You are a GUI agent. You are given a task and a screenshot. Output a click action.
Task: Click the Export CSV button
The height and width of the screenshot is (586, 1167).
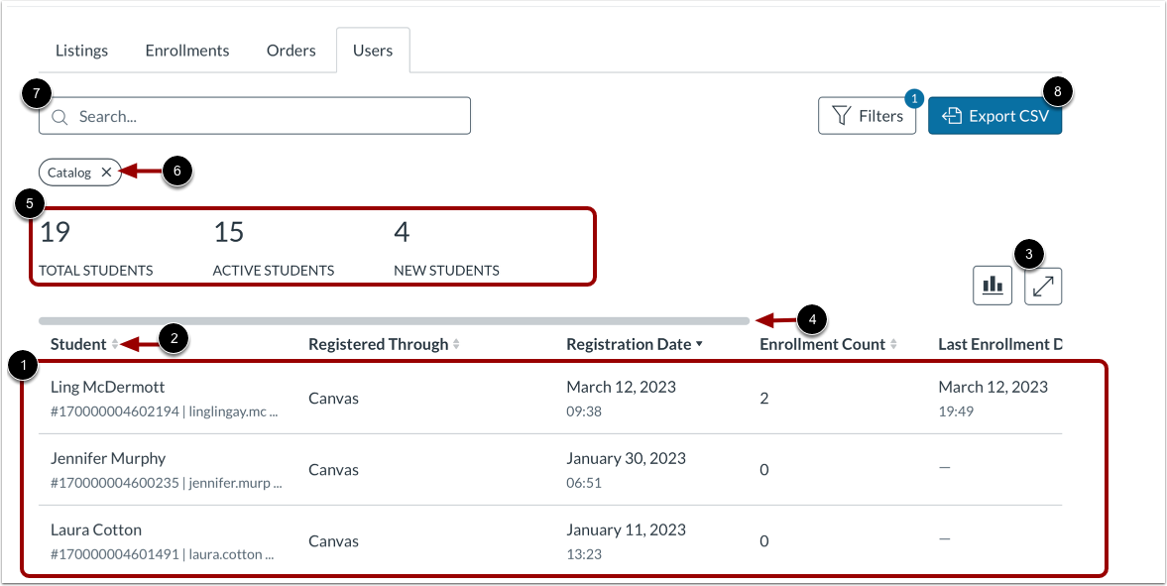tap(994, 115)
